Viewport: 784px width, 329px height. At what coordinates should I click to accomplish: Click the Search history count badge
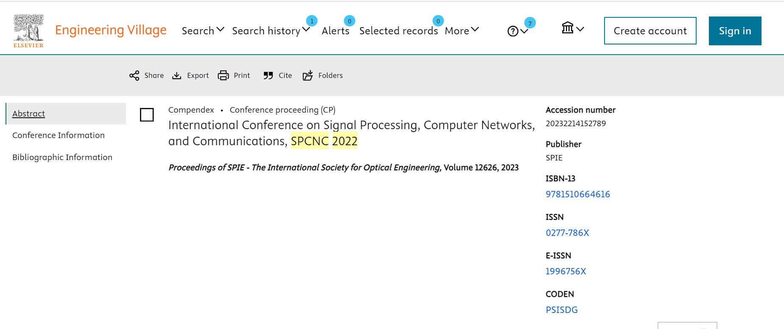tap(312, 21)
